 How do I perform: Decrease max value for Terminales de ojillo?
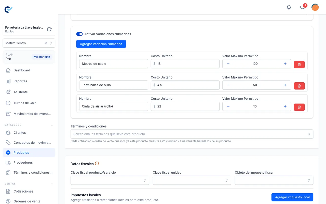pyautogui.click(x=228, y=85)
